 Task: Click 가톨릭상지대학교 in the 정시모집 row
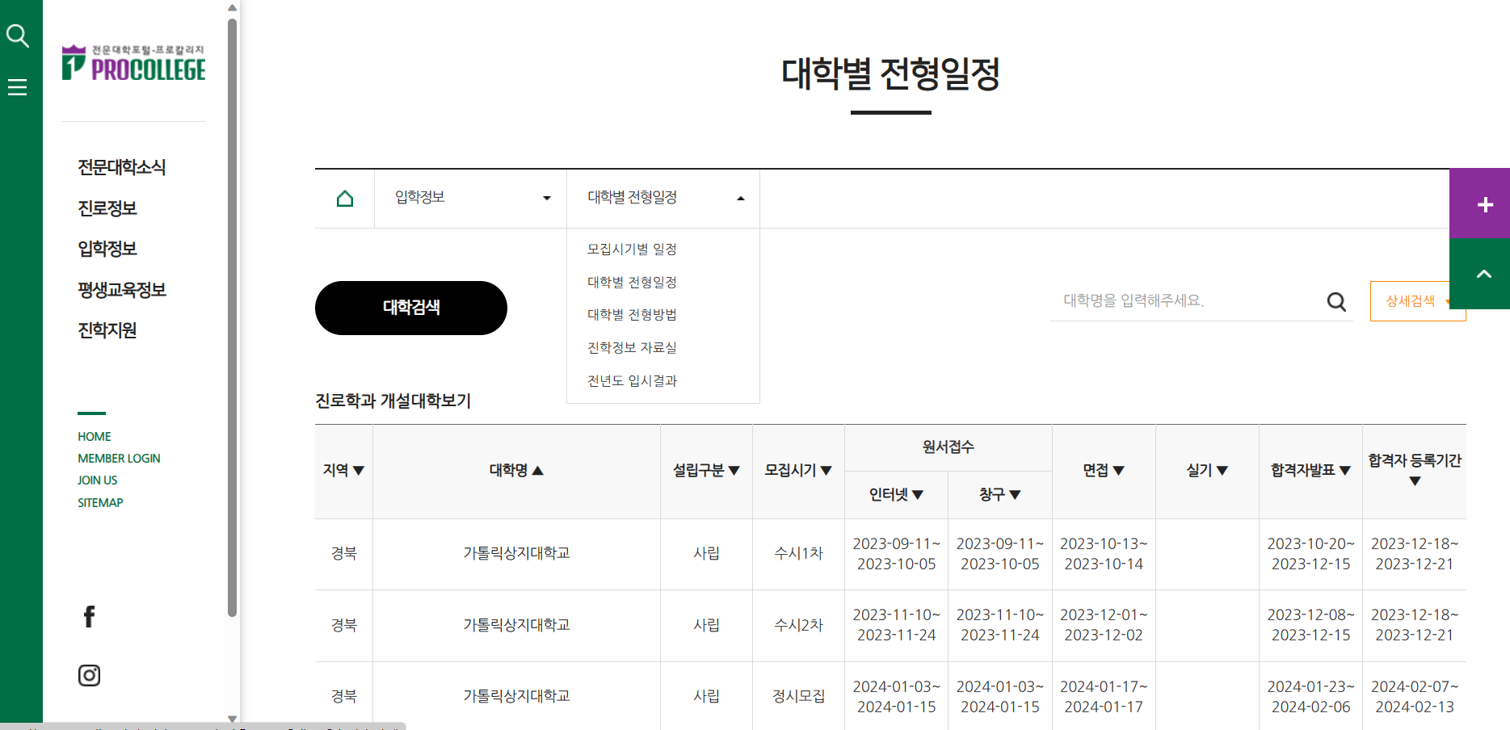[x=516, y=696]
